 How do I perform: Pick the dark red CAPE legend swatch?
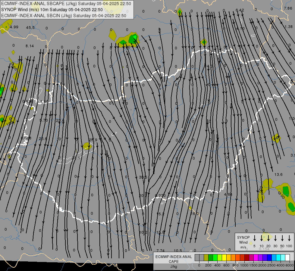point(247,258)
